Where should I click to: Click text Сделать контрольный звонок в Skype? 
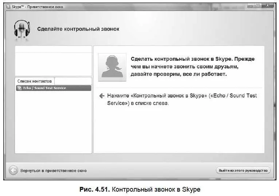coord(181,59)
